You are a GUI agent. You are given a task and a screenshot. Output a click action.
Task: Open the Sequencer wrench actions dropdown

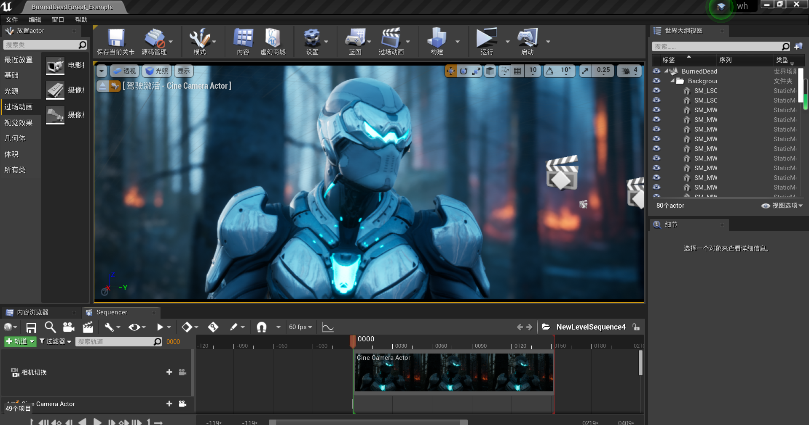tap(112, 327)
